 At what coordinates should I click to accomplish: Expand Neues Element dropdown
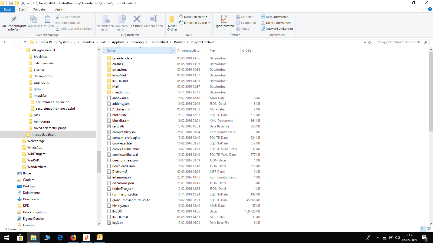(206, 17)
